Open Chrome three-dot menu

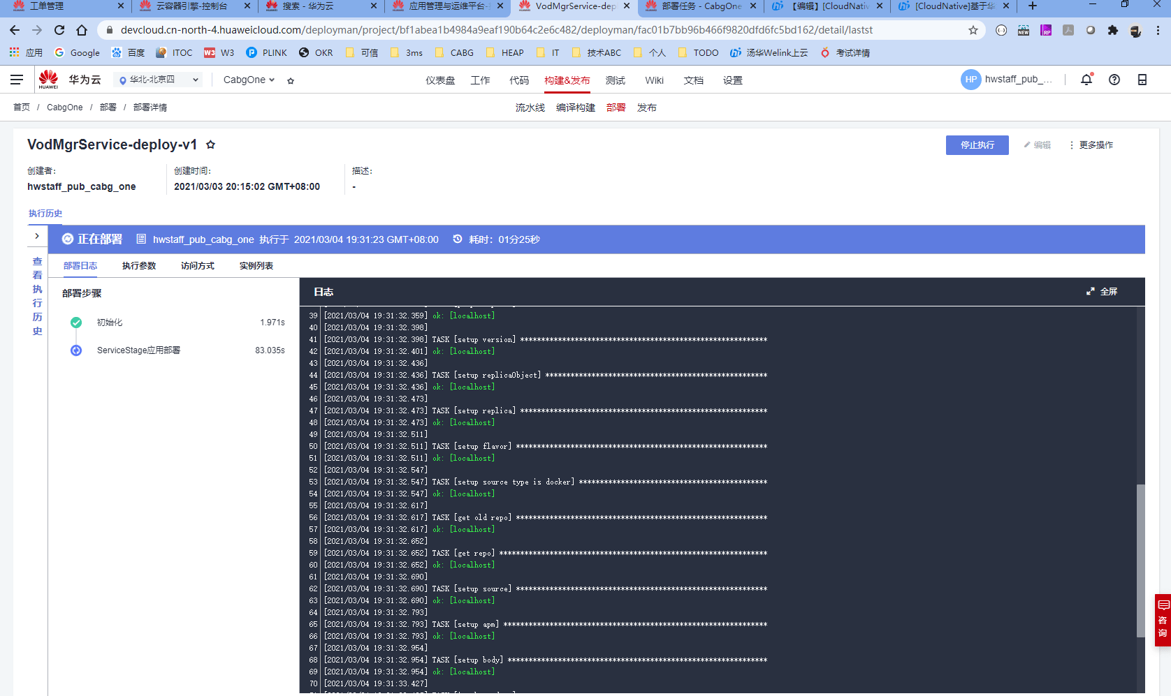pyautogui.click(x=1158, y=30)
